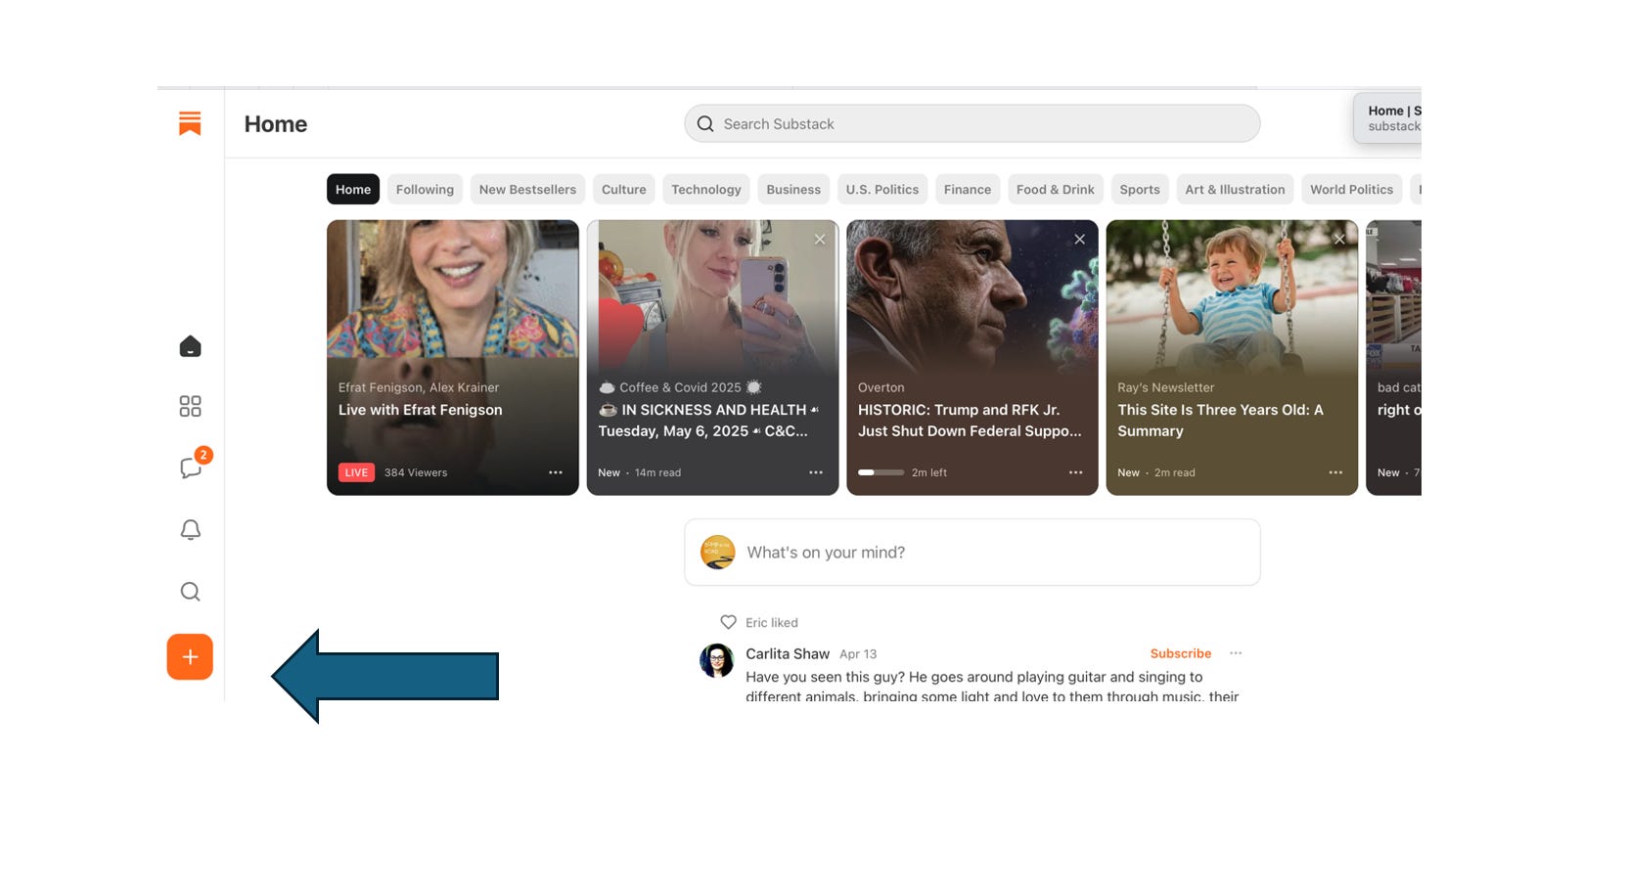Click the Overton card reading progress bar

point(881,472)
